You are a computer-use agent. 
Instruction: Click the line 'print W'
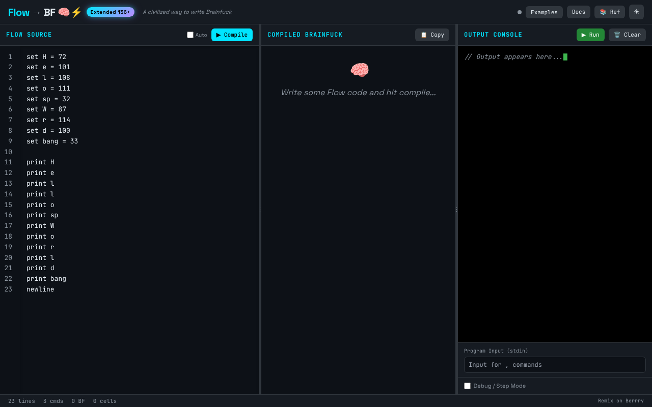[40, 226]
